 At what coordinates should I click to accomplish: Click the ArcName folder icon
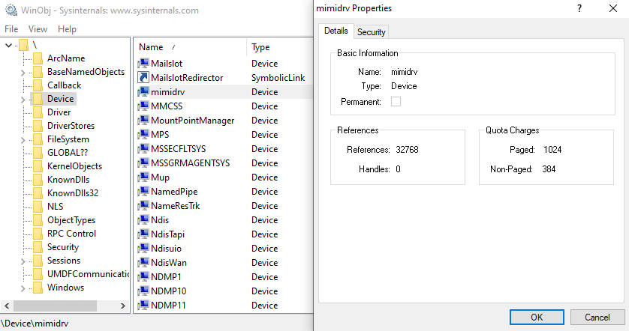click(x=38, y=58)
